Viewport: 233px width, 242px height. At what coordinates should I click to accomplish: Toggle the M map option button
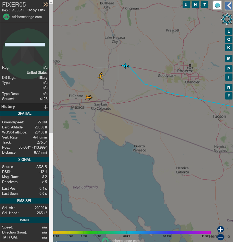tap(229, 58)
